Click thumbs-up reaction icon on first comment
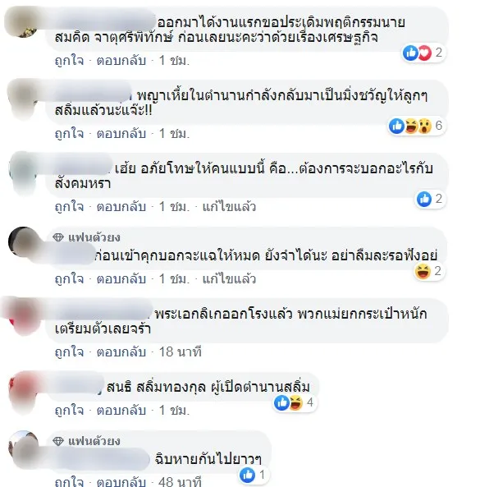Image resolution: width=480 pixels, height=487 pixels. point(410,53)
